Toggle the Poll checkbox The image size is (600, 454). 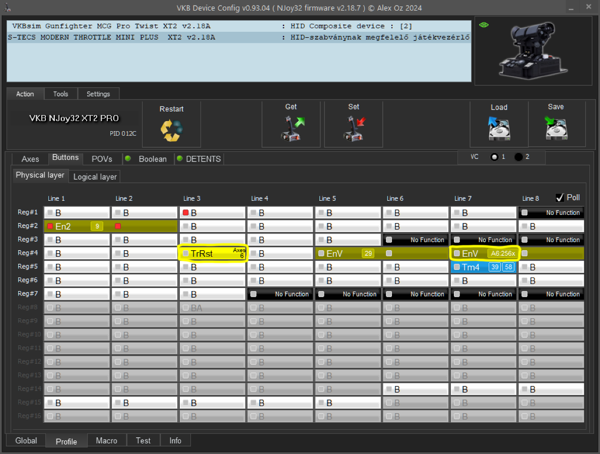559,198
